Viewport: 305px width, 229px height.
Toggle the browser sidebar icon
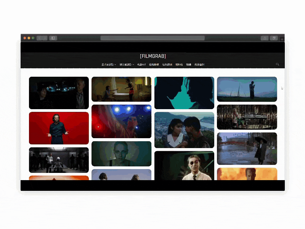point(53,38)
